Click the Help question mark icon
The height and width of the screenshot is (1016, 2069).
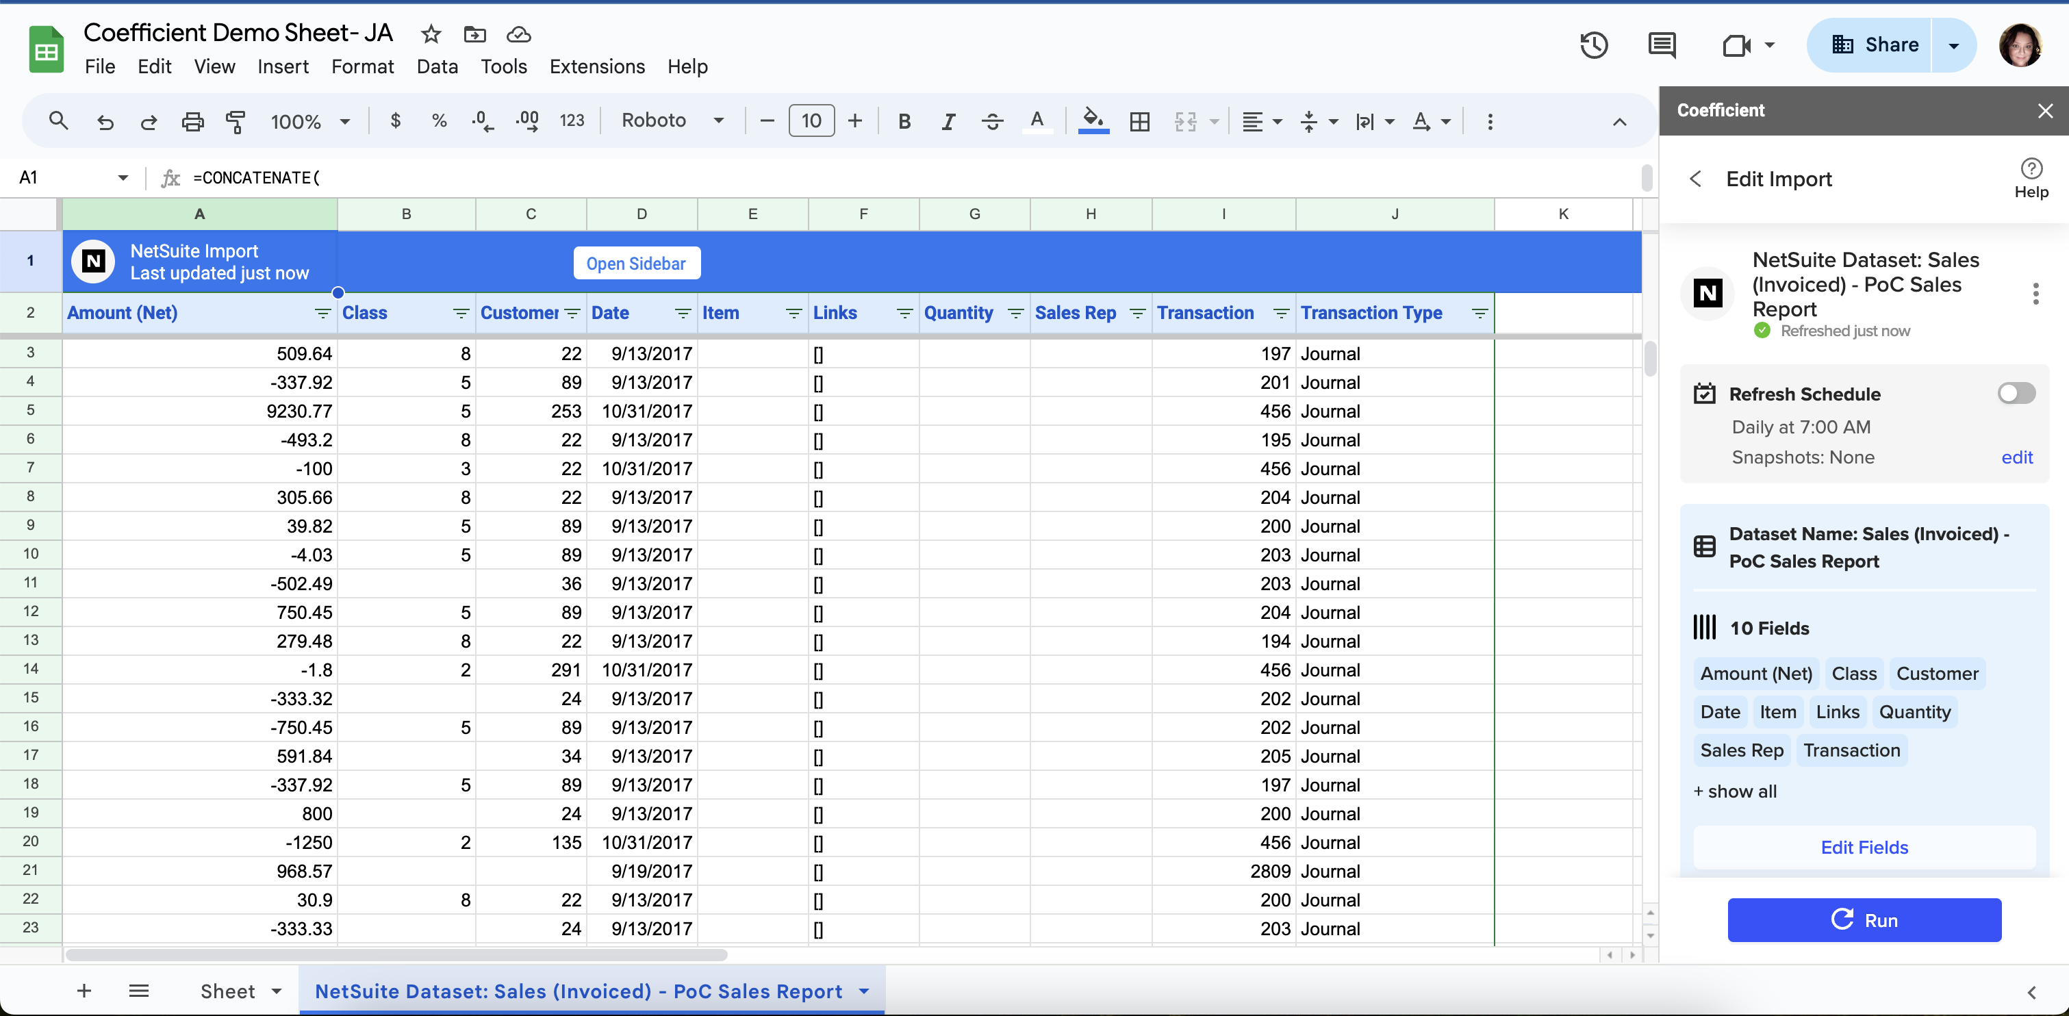tap(2031, 168)
